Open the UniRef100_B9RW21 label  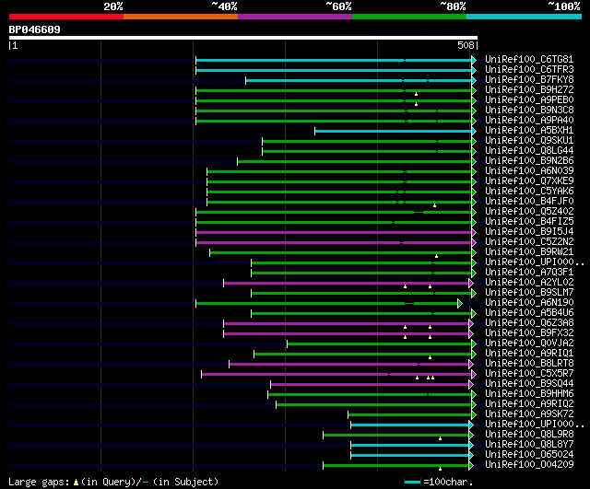(529, 252)
